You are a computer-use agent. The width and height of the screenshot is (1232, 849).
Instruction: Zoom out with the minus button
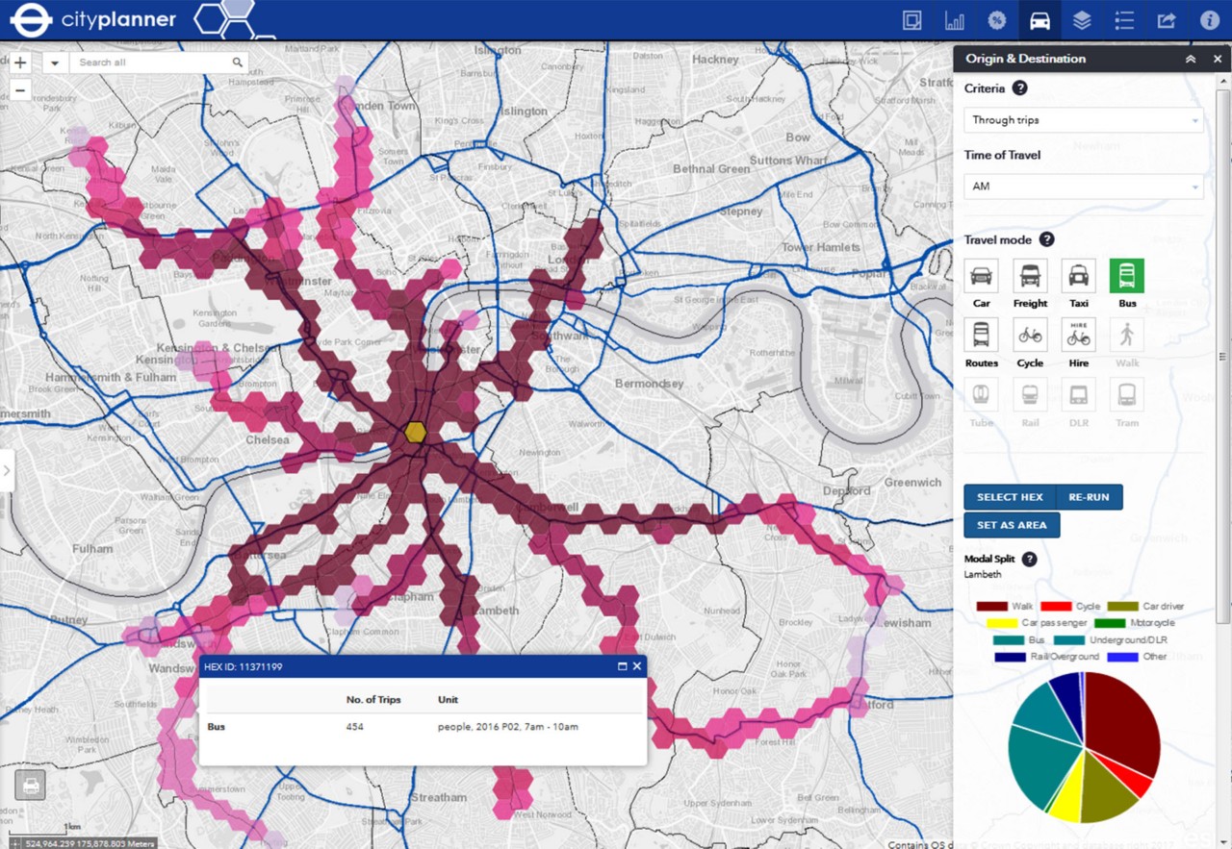tap(21, 91)
